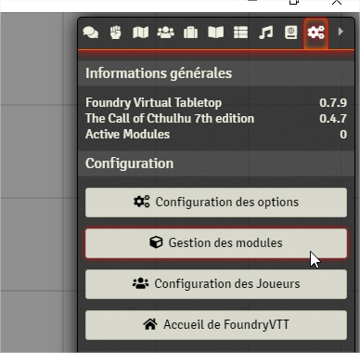This screenshot has height=353, width=360.
Task: Open the Actors directory people icon
Action: tap(166, 33)
